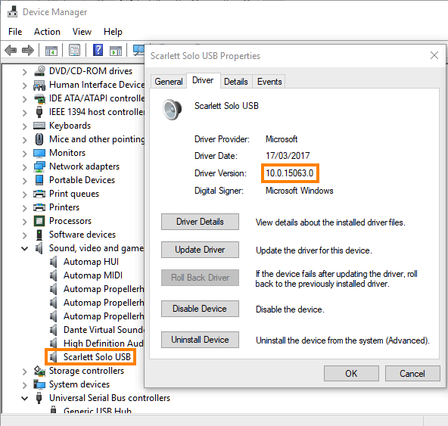Click the Update Driver button
Screen dimensions: 448x426
tap(200, 250)
